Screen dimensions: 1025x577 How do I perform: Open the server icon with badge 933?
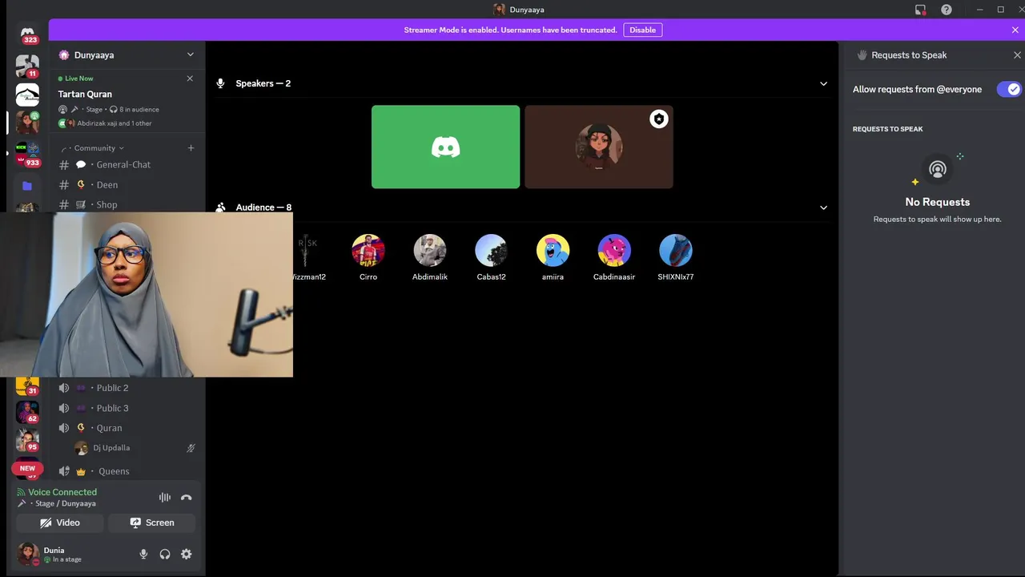point(27,153)
